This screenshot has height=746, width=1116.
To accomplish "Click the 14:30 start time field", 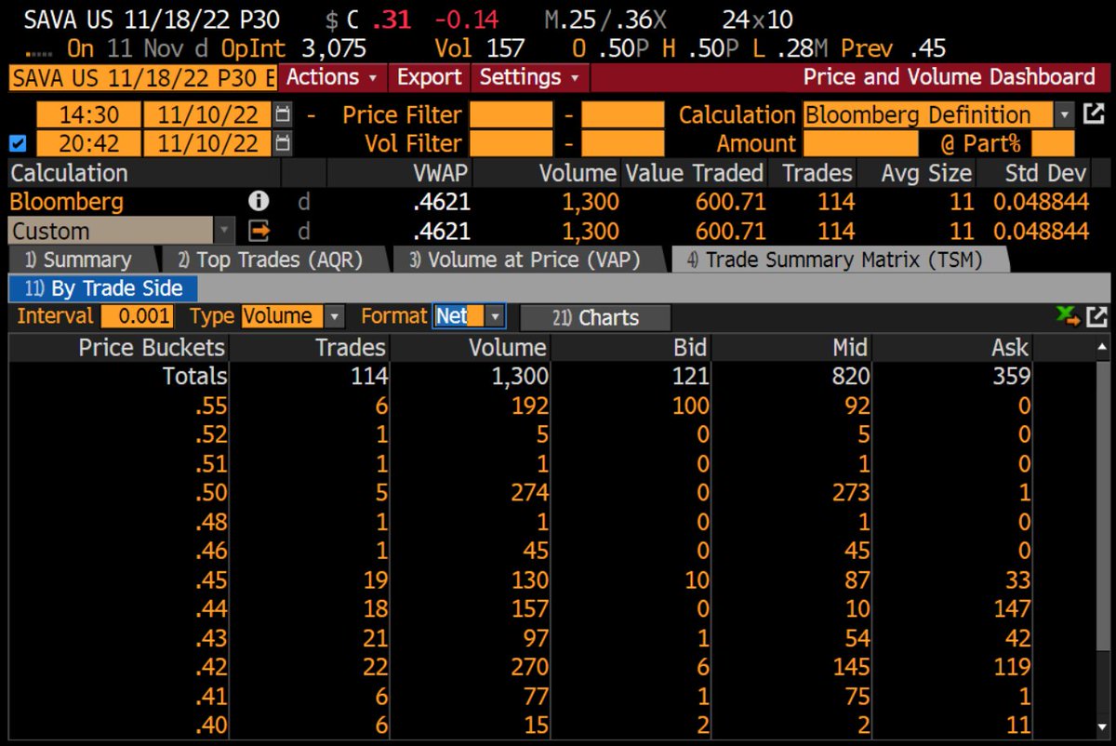I will [88, 115].
